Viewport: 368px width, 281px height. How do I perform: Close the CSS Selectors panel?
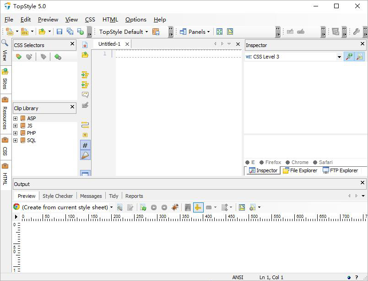72,44
